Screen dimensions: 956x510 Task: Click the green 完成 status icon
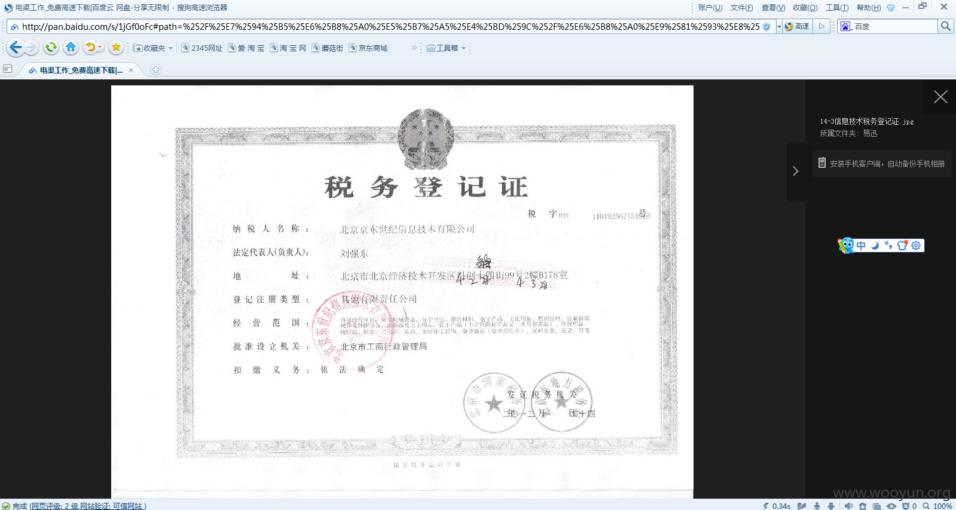(6, 506)
